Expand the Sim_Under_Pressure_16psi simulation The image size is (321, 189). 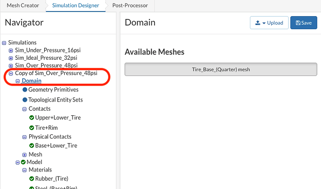pyautogui.click(x=11, y=50)
